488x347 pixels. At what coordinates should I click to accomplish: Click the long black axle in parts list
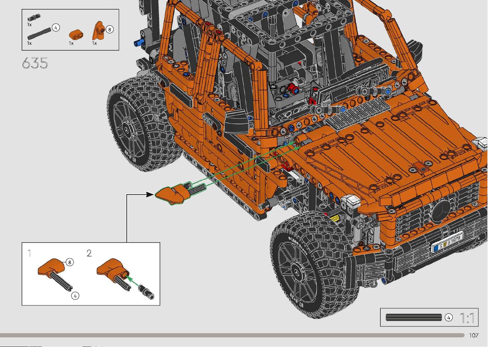click(x=39, y=33)
